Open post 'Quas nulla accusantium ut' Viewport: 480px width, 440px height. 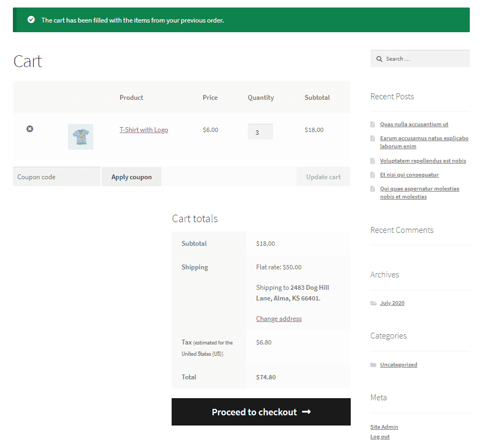point(414,124)
